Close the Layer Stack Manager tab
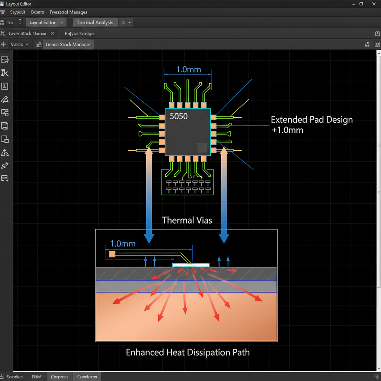The image size is (381, 381). click(x=52, y=33)
